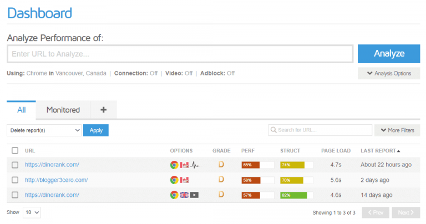Click the About 22 hours ago text

point(386,165)
